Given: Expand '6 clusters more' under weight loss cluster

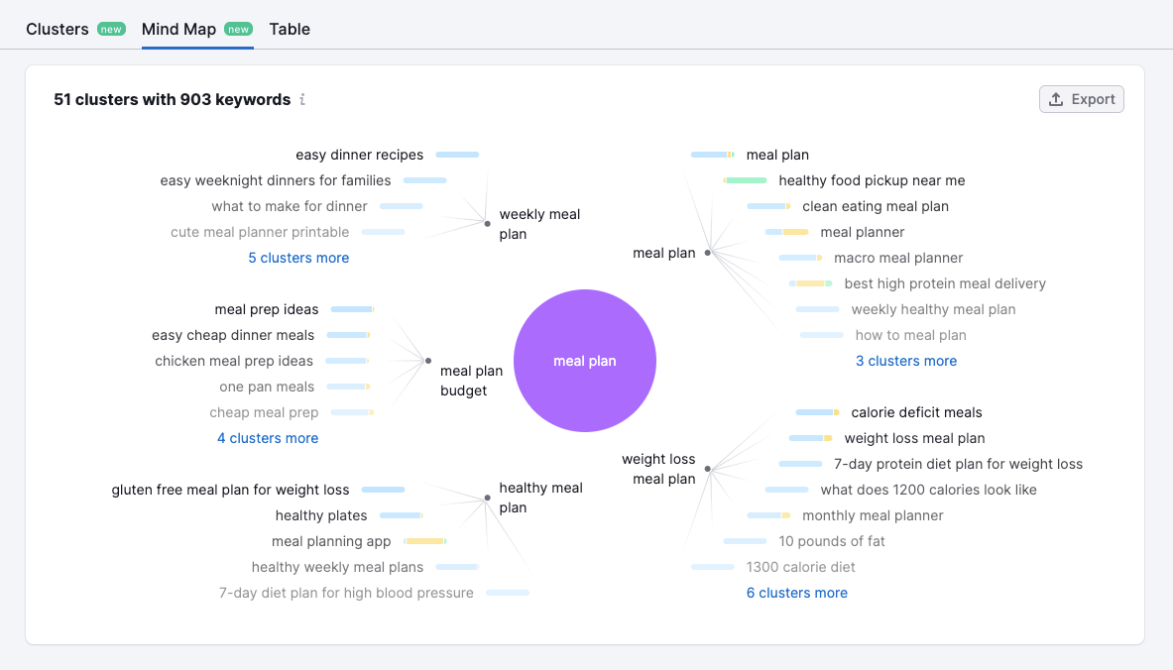Looking at the screenshot, I should click(796, 592).
